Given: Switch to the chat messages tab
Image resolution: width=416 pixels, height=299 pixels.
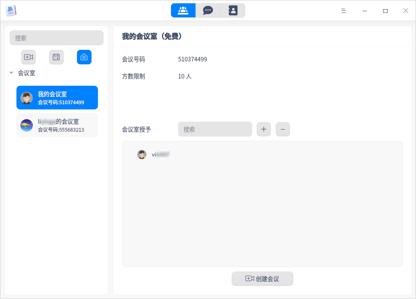Looking at the screenshot, I should tap(208, 11).
